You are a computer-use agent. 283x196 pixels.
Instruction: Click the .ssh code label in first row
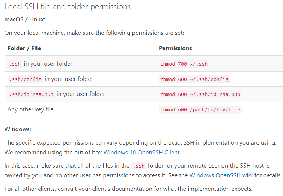click(15, 64)
